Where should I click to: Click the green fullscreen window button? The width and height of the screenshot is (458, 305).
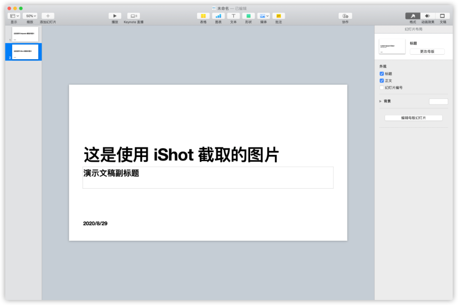point(21,8)
